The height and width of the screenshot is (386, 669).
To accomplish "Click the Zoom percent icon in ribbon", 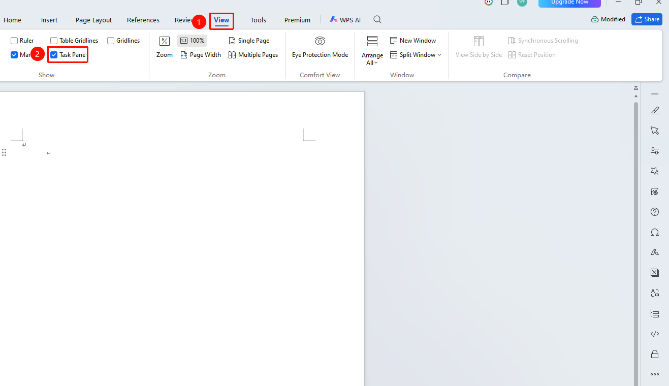I will [165, 41].
